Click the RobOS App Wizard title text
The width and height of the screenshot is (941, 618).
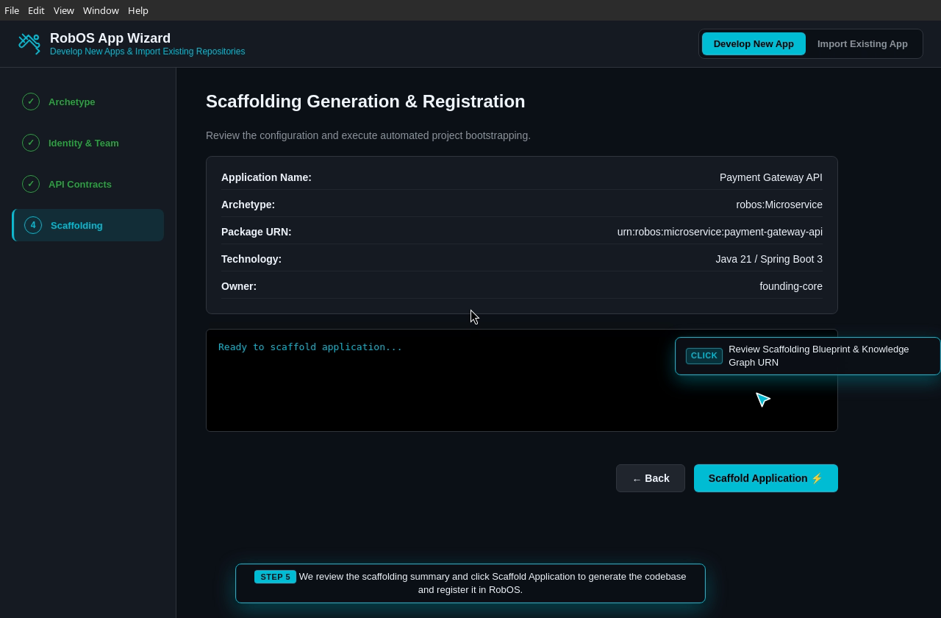point(110,38)
